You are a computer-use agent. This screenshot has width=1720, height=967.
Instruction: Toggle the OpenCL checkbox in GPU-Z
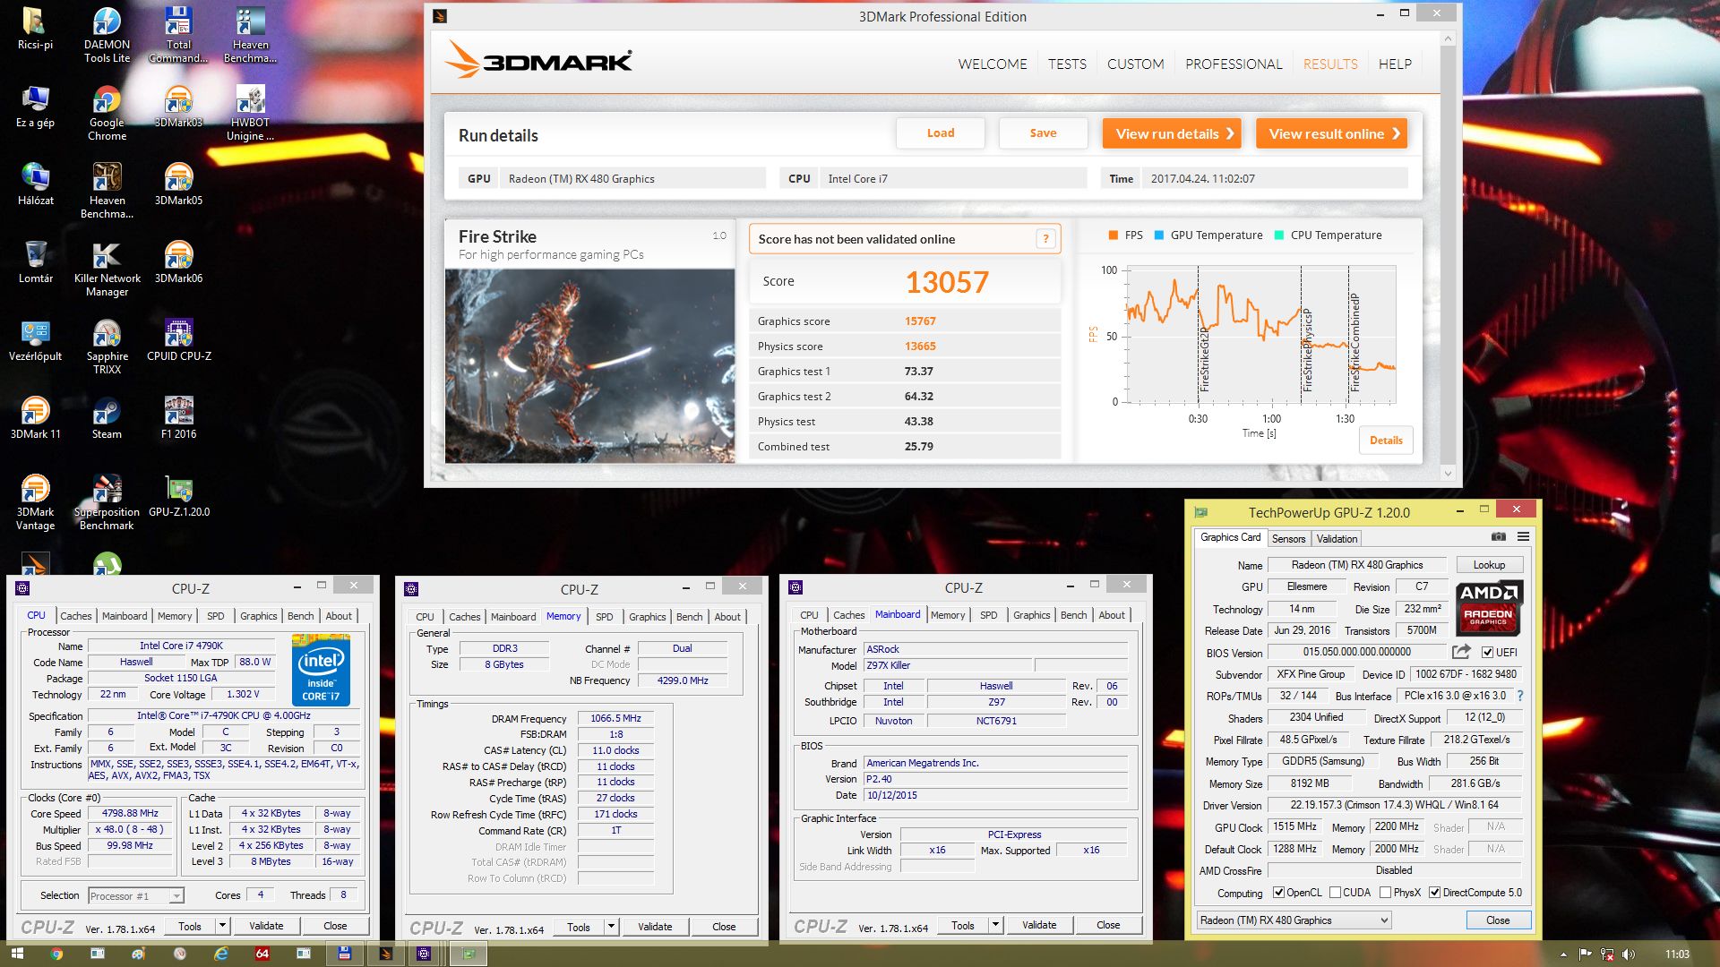click(1279, 893)
